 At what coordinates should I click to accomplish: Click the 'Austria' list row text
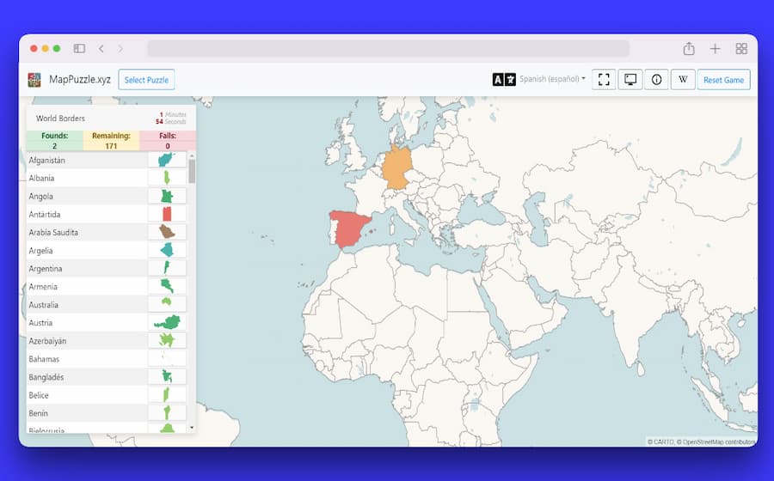(x=40, y=323)
